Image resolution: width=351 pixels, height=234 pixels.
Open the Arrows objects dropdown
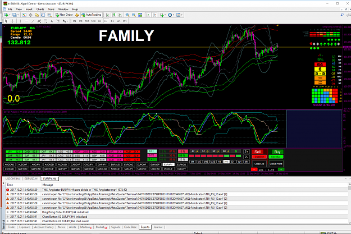click(x=65, y=21)
